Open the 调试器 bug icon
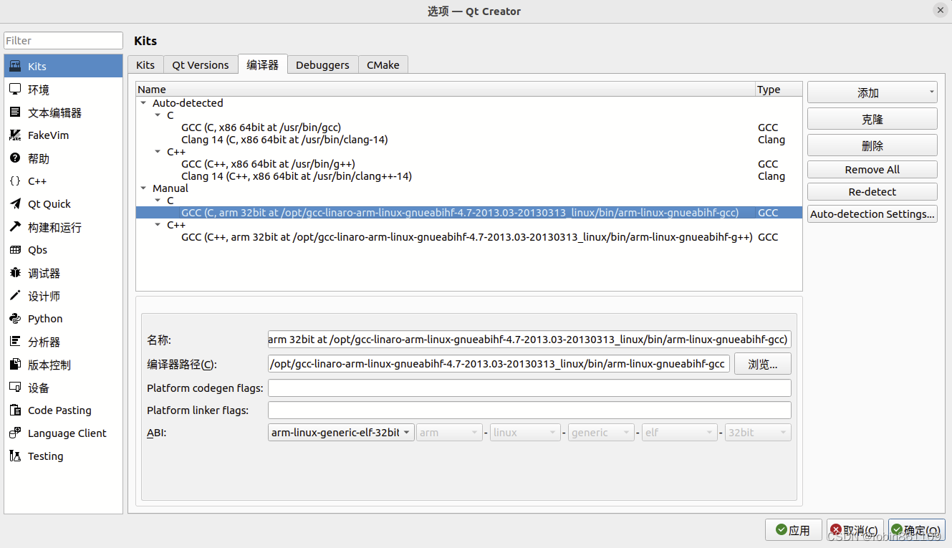Screen dimensions: 952x548 point(15,272)
